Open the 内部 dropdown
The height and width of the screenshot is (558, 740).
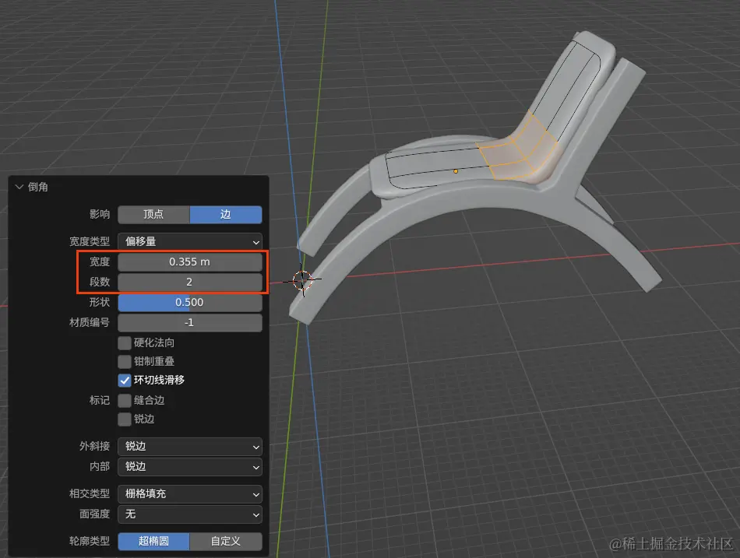190,466
